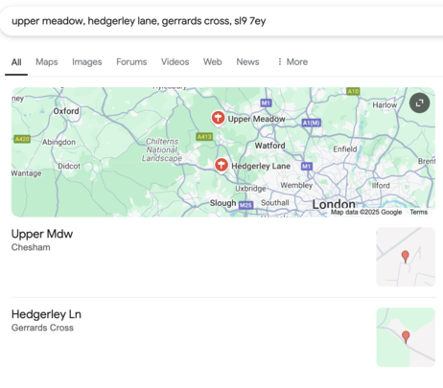Click the M1 motorway badge near Wembley

pos(307,166)
